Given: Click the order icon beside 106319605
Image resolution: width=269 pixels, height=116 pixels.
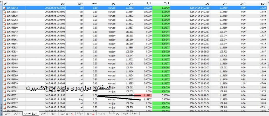Looking at the screenshot, I should [x=5, y=24].
